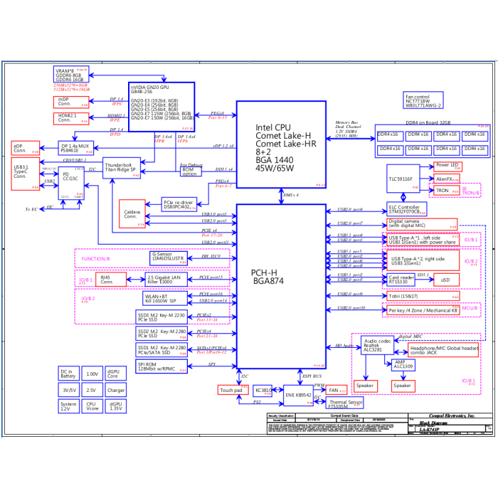This screenshot has height=498, width=498.
Task: Click the HDMI2.1 Conn. box
Action: click(x=71, y=119)
